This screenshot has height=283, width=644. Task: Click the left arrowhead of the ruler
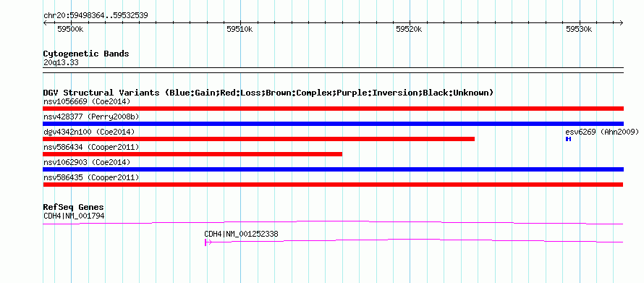(x=46, y=23)
